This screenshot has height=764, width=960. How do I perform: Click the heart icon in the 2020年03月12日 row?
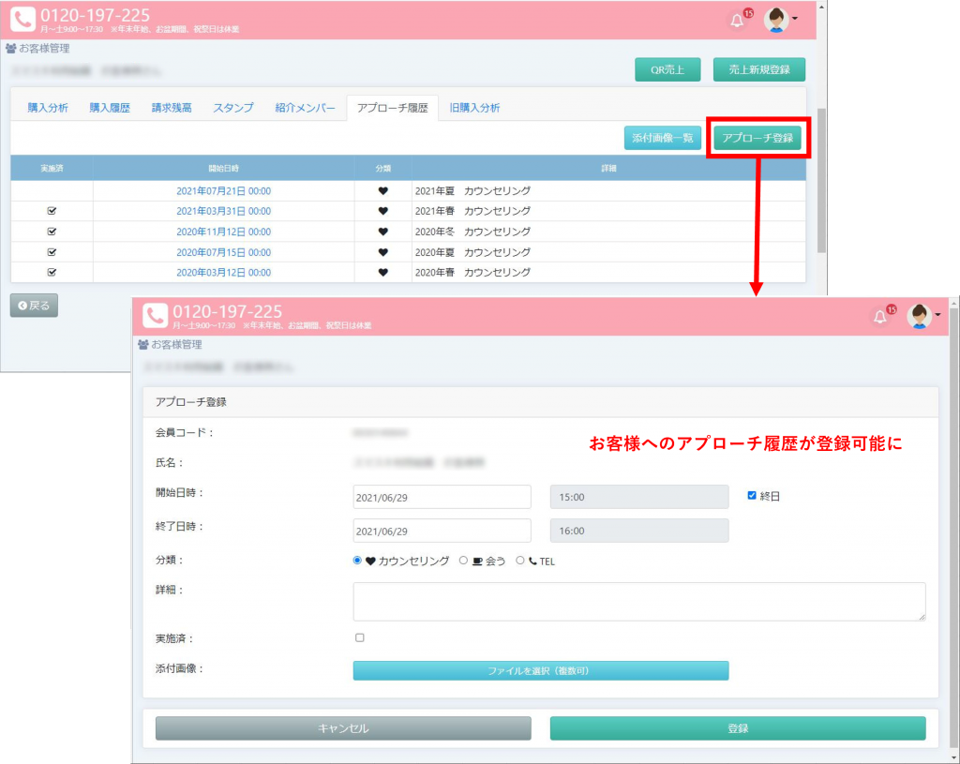coord(382,273)
